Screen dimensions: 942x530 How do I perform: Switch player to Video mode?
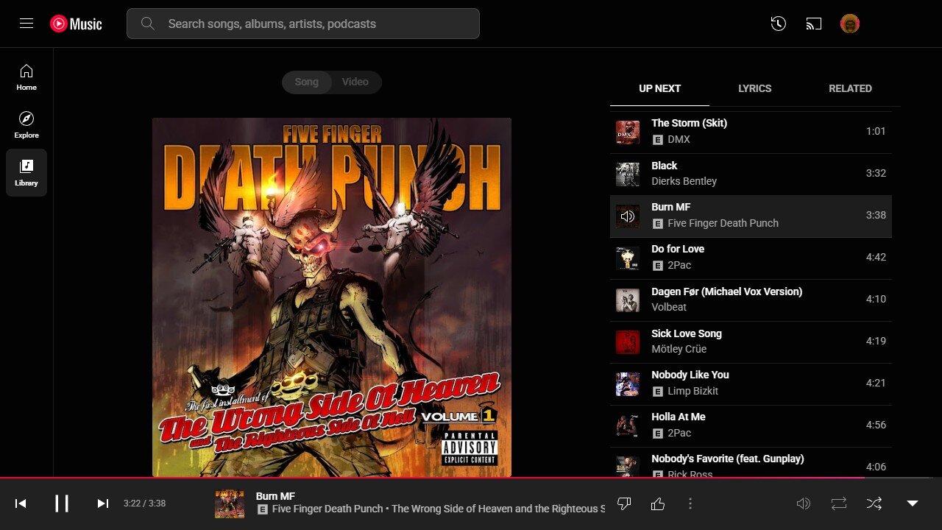[355, 82]
